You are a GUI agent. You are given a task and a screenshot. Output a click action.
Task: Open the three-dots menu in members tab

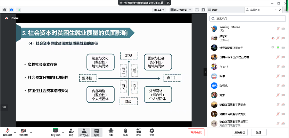tap(277, 10)
